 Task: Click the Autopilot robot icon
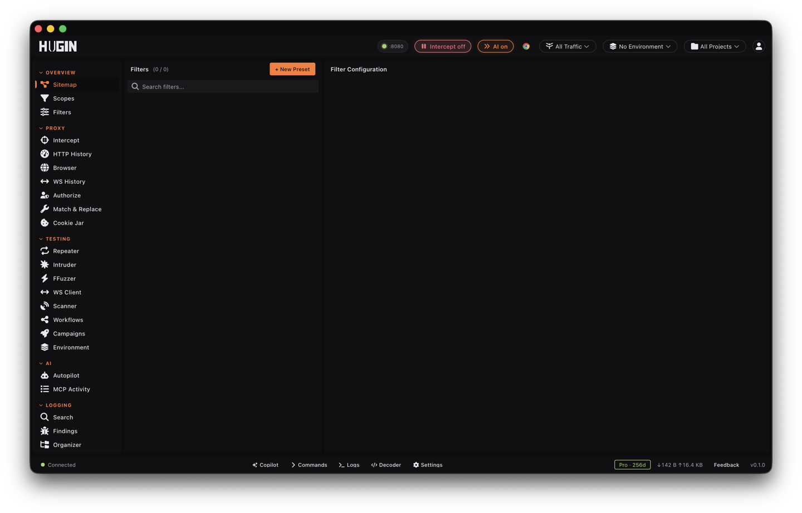pyautogui.click(x=45, y=376)
